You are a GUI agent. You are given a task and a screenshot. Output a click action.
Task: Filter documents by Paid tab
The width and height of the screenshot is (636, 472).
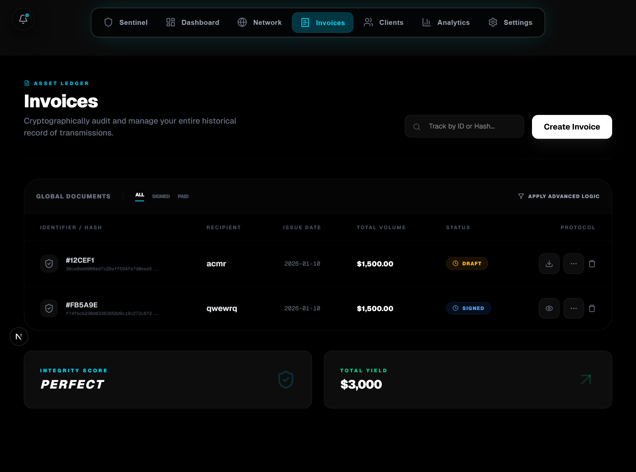[x=183, y=196]
